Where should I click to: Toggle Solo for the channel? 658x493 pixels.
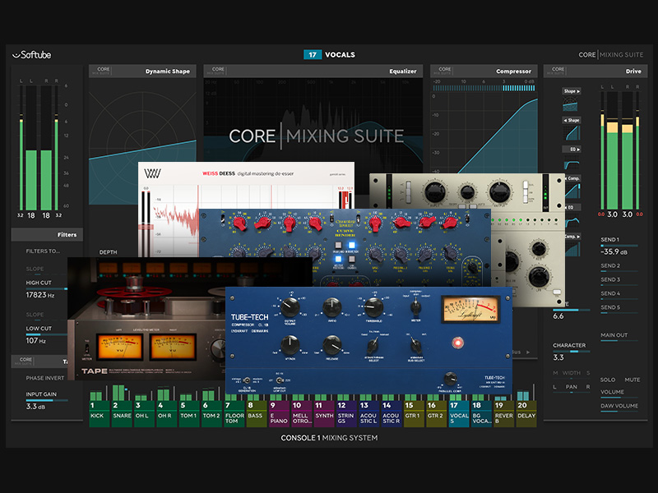coord(607,380)
